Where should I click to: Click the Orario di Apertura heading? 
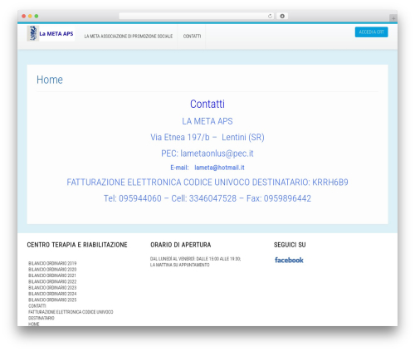[181, 245]
